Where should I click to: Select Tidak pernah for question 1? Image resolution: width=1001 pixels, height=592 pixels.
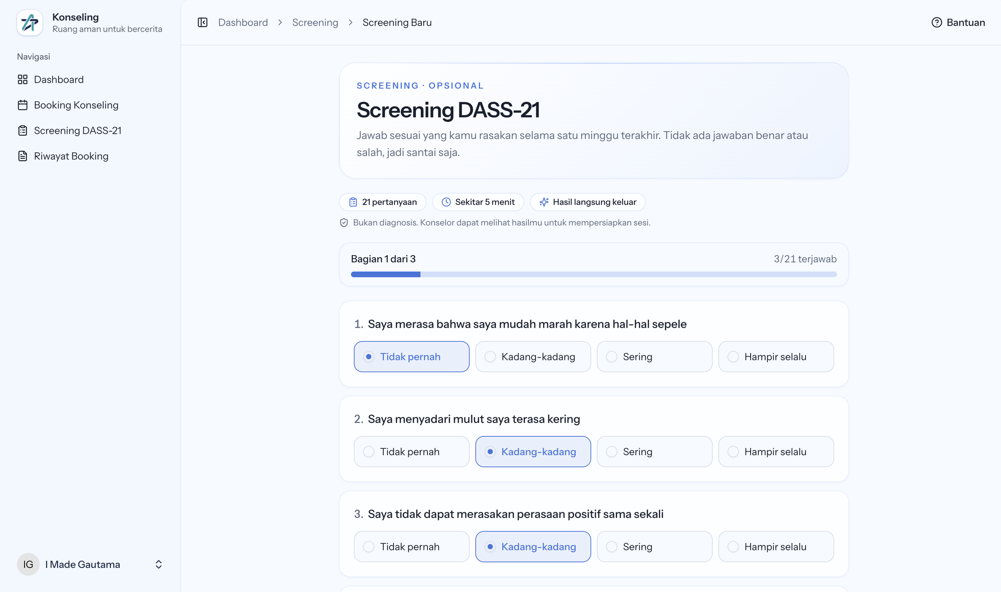pos(411,357)
